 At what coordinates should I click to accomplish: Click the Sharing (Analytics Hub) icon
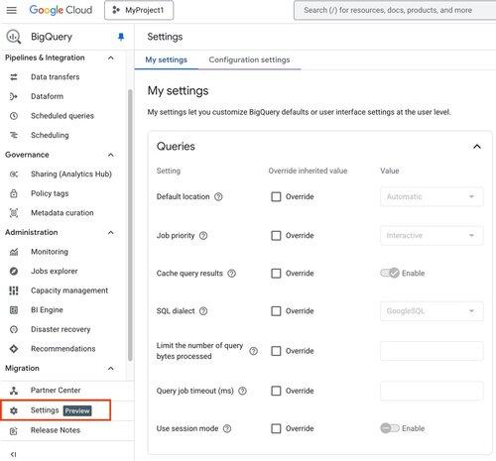(x=14, y=174)
